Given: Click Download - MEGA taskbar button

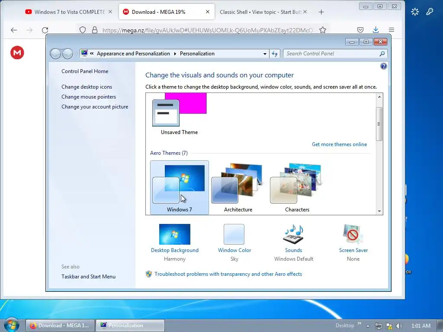Looking at the screenshot, I should [x=60, y=326].
